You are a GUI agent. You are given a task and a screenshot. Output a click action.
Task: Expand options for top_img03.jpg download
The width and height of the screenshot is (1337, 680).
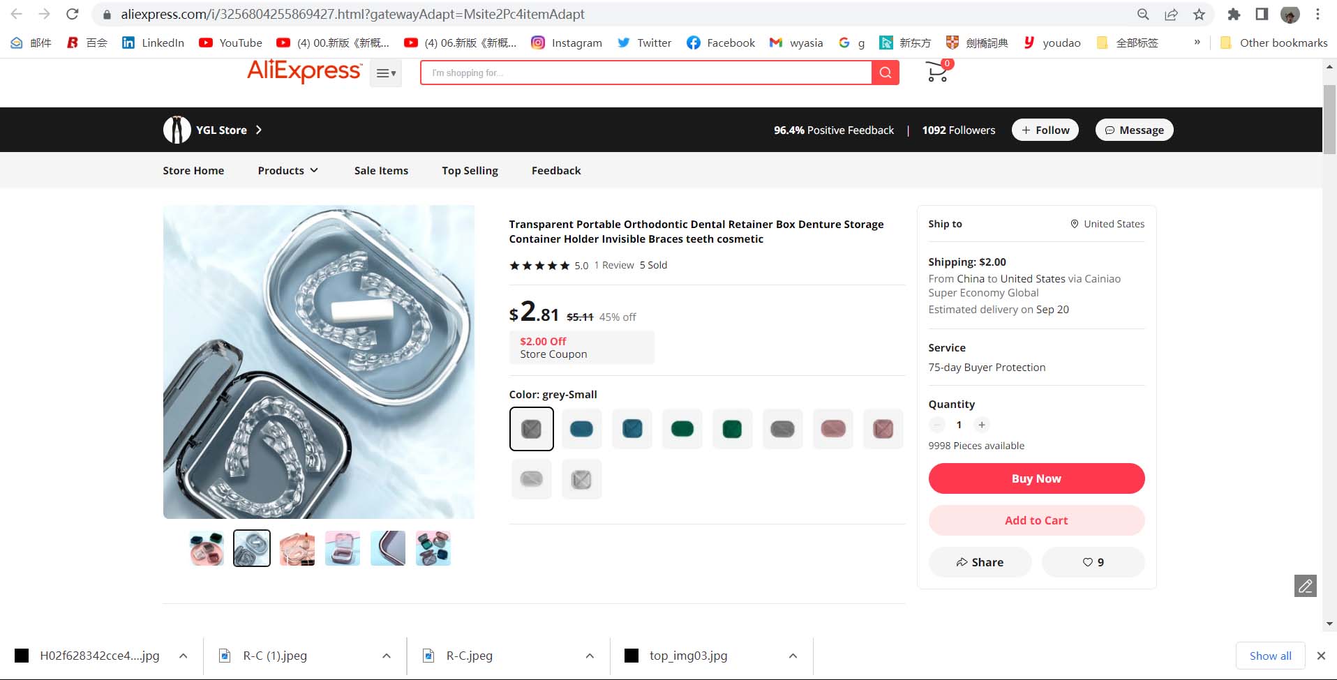pos(793,656)
